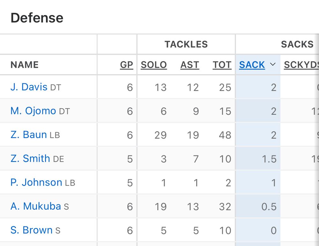The height and width of the screenshot is (246, 319).
Task: Open M. Ojomo player page
Action: tap(33, 111)
